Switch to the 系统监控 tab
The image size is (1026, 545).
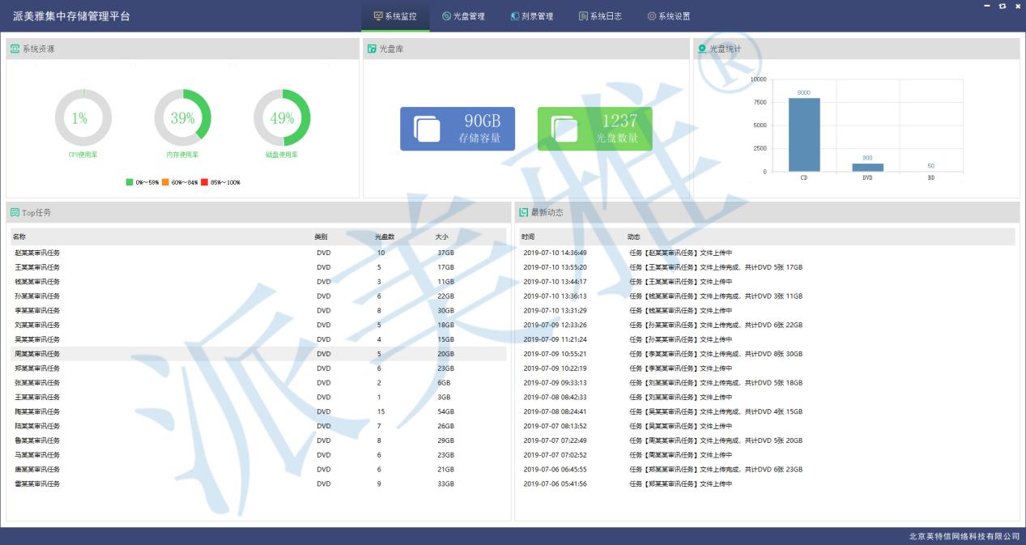[395, 16]
